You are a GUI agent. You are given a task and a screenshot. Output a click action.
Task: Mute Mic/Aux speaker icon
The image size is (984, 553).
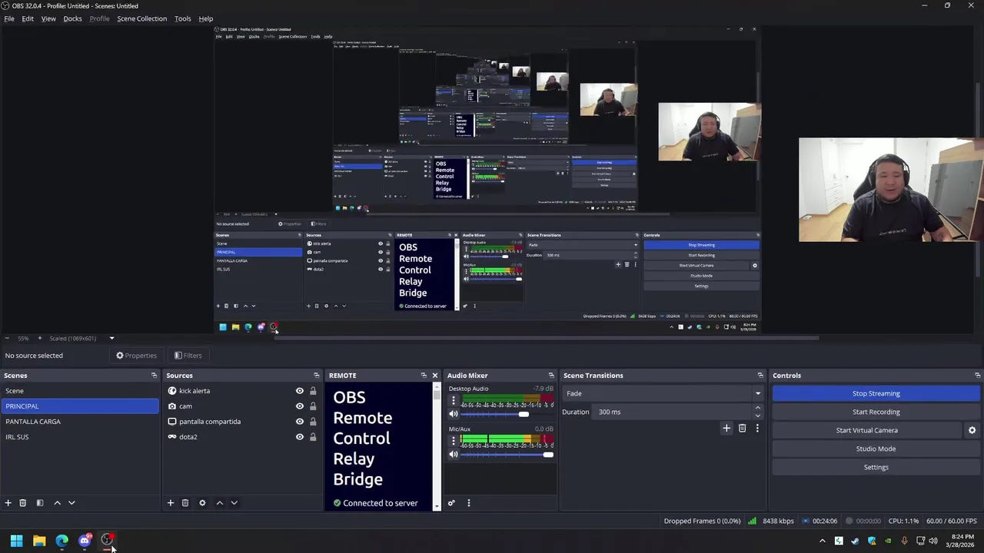tap(454, 455)
